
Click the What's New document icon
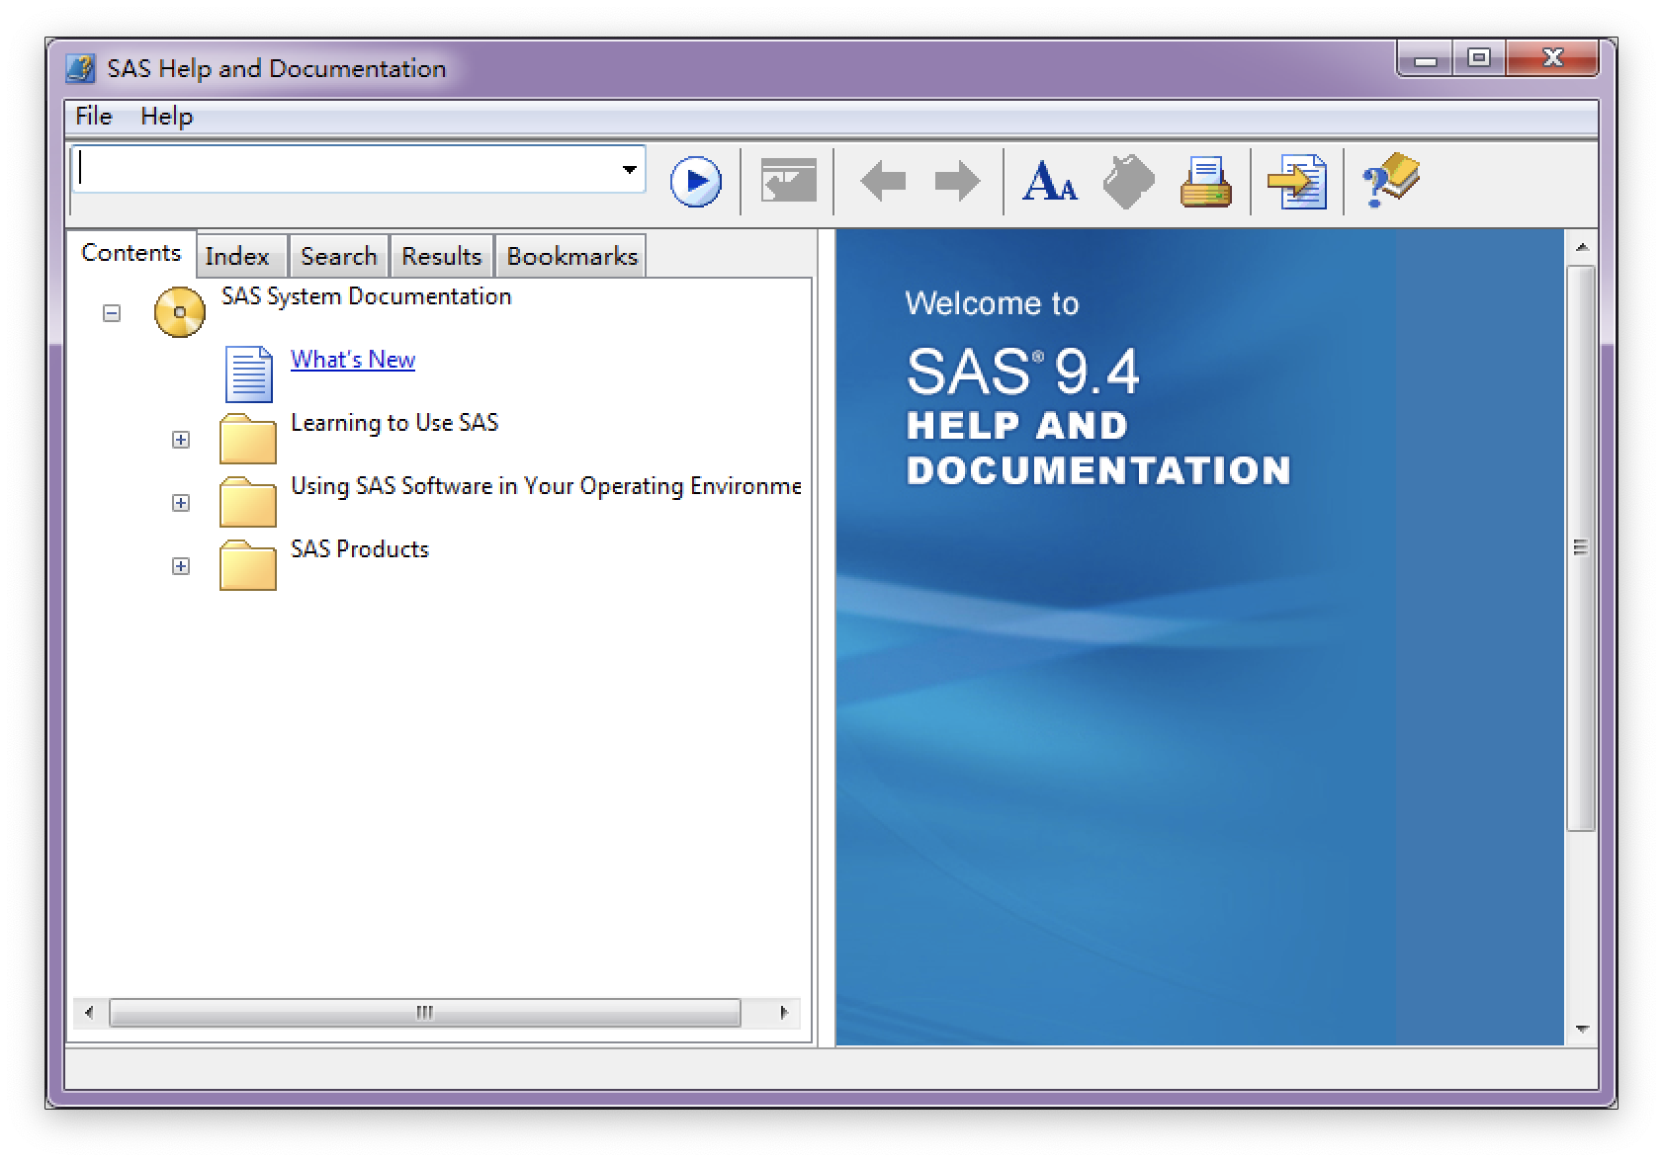click(249, 374)
